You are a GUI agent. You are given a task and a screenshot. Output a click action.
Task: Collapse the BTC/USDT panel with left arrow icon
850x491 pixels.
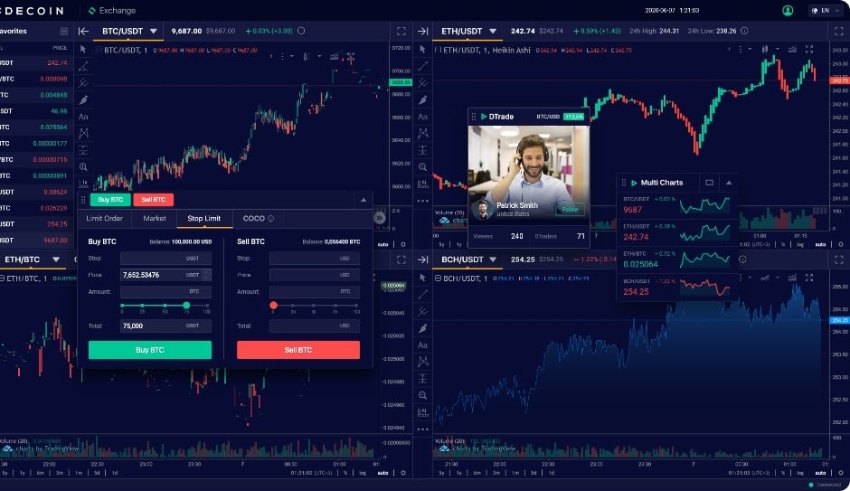tap(83, 32)
